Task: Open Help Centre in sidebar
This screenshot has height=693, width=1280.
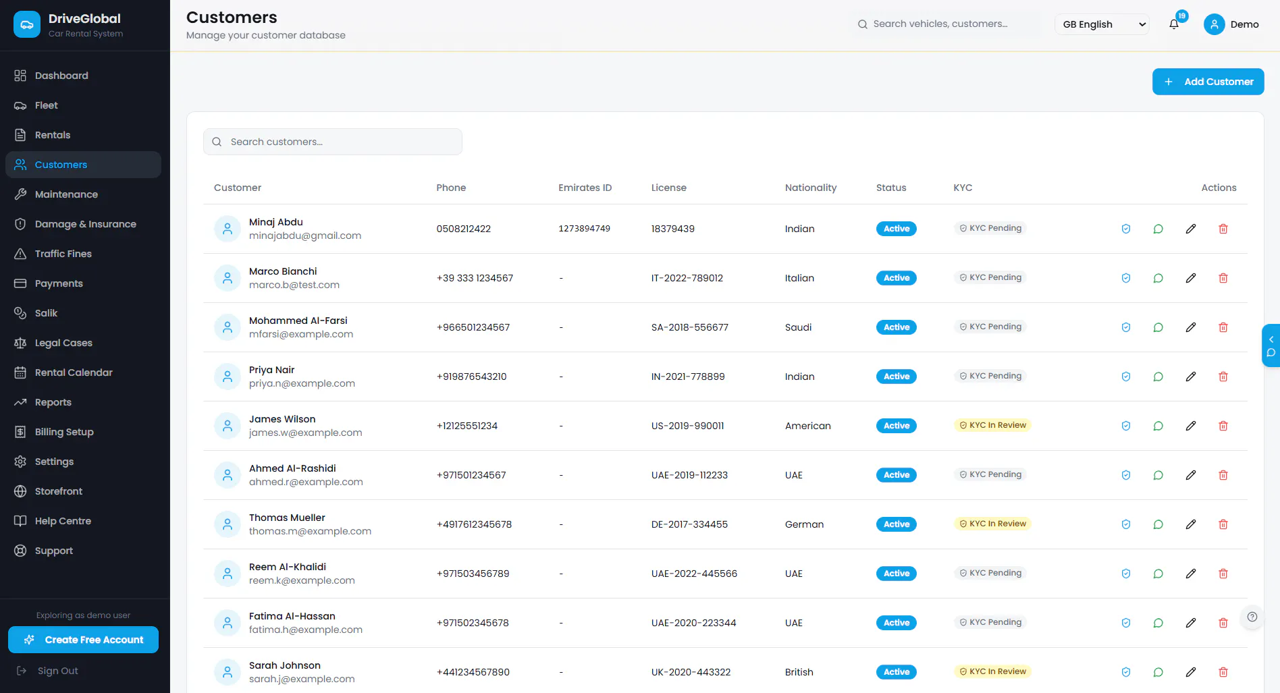Action: (x=83, y=521)
